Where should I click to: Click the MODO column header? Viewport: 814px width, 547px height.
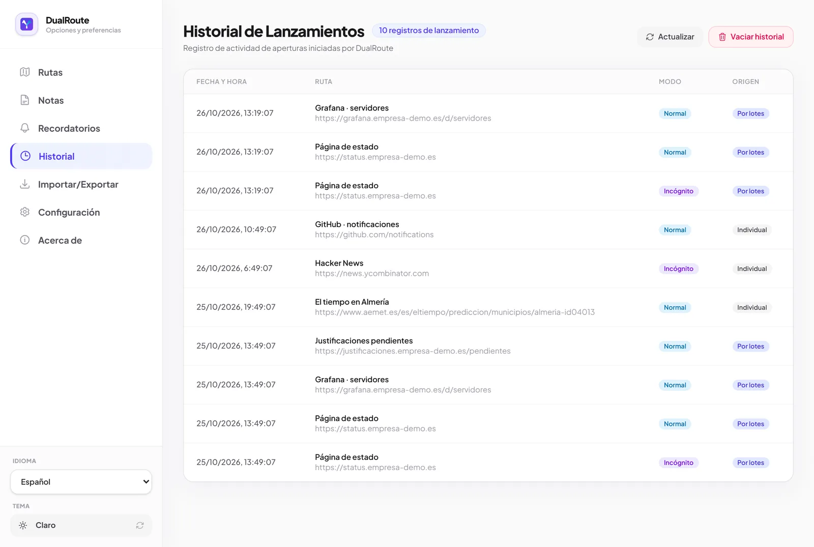pyautogui.click(x=670, y=81)
